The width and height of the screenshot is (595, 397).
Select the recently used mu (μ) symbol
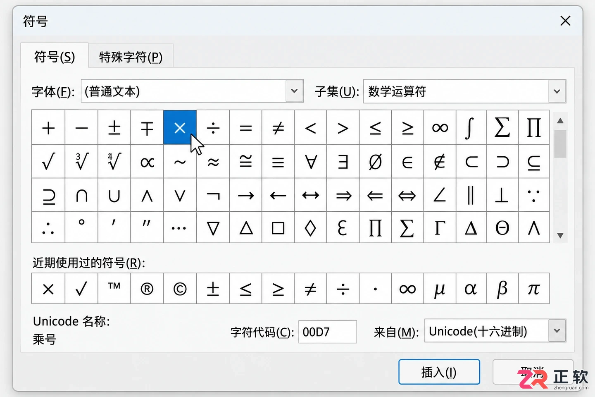point(440,288)
